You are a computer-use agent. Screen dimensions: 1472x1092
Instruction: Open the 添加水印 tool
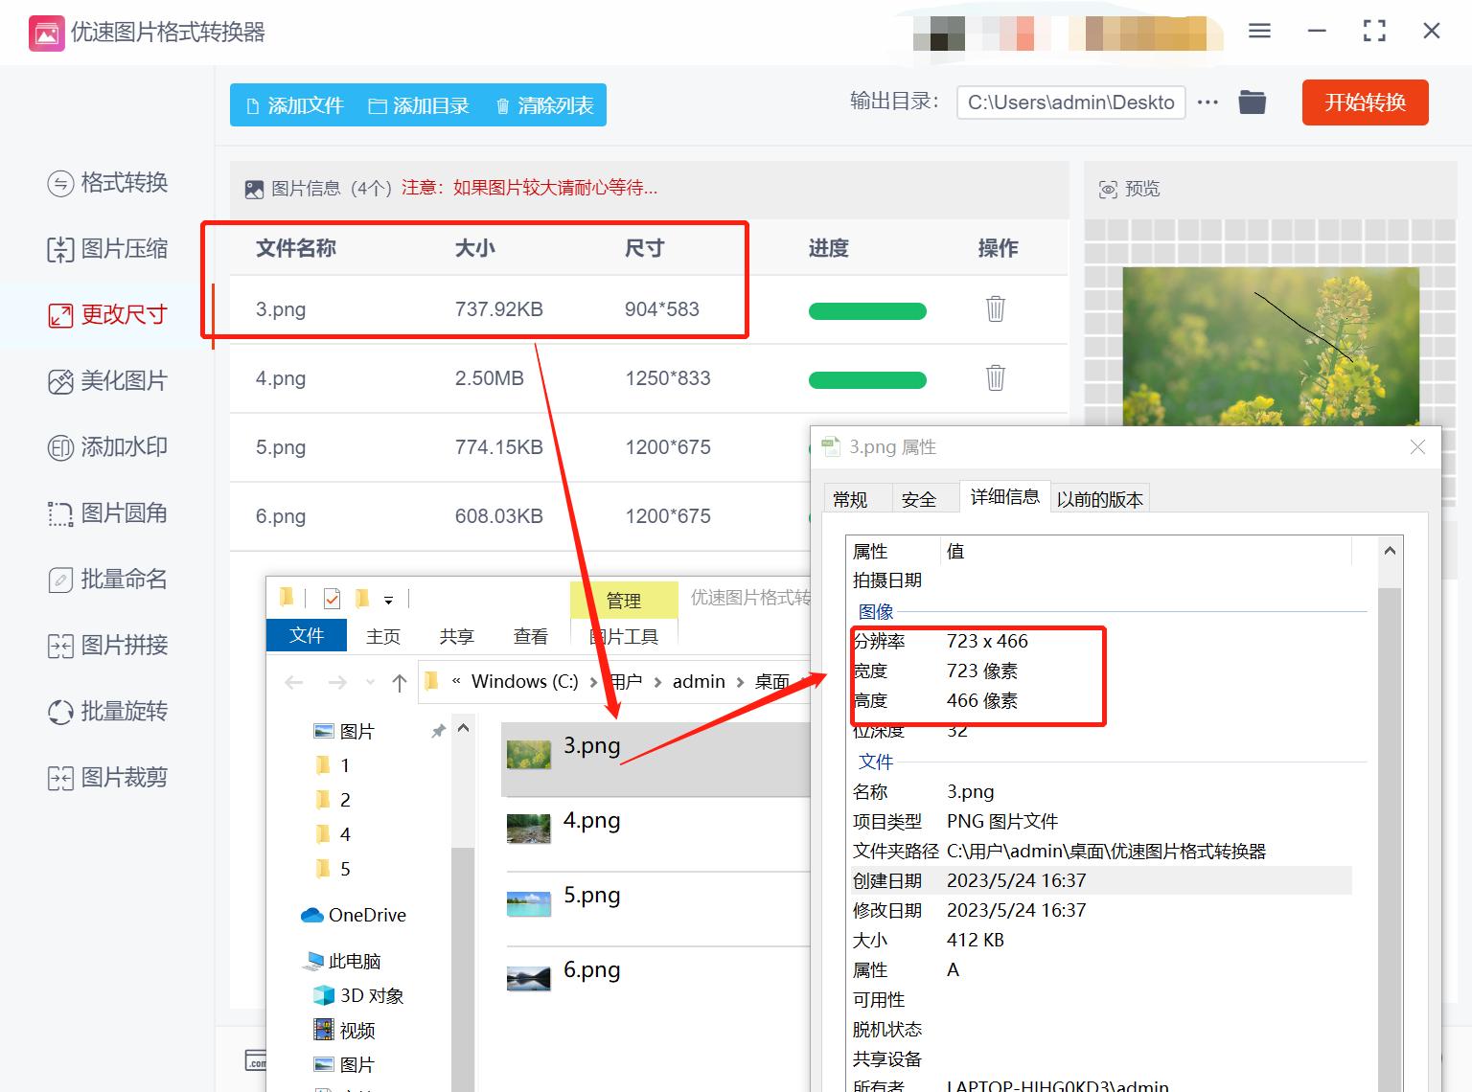[x=107, y=446]
